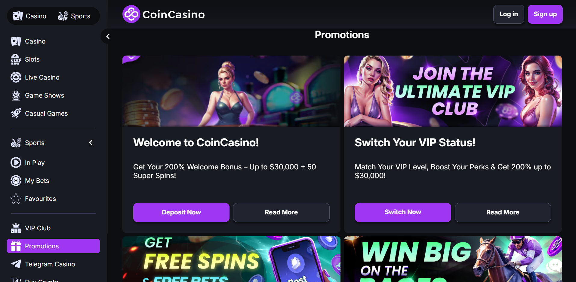Click the Sign up button
The width and height of the screenshot is (576, 282).
coord(545,14)
